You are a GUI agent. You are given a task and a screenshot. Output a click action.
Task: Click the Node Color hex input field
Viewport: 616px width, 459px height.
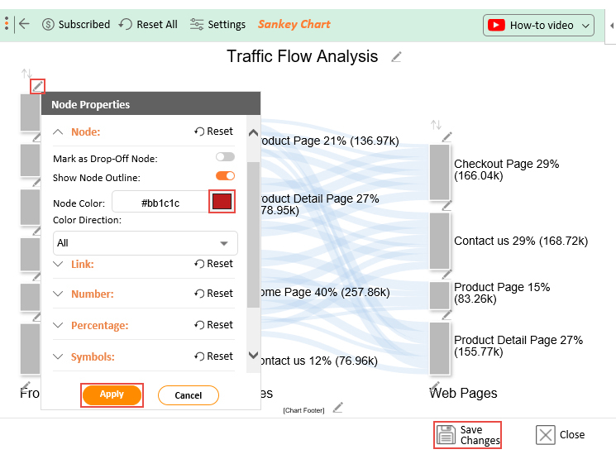pos(160,203)
